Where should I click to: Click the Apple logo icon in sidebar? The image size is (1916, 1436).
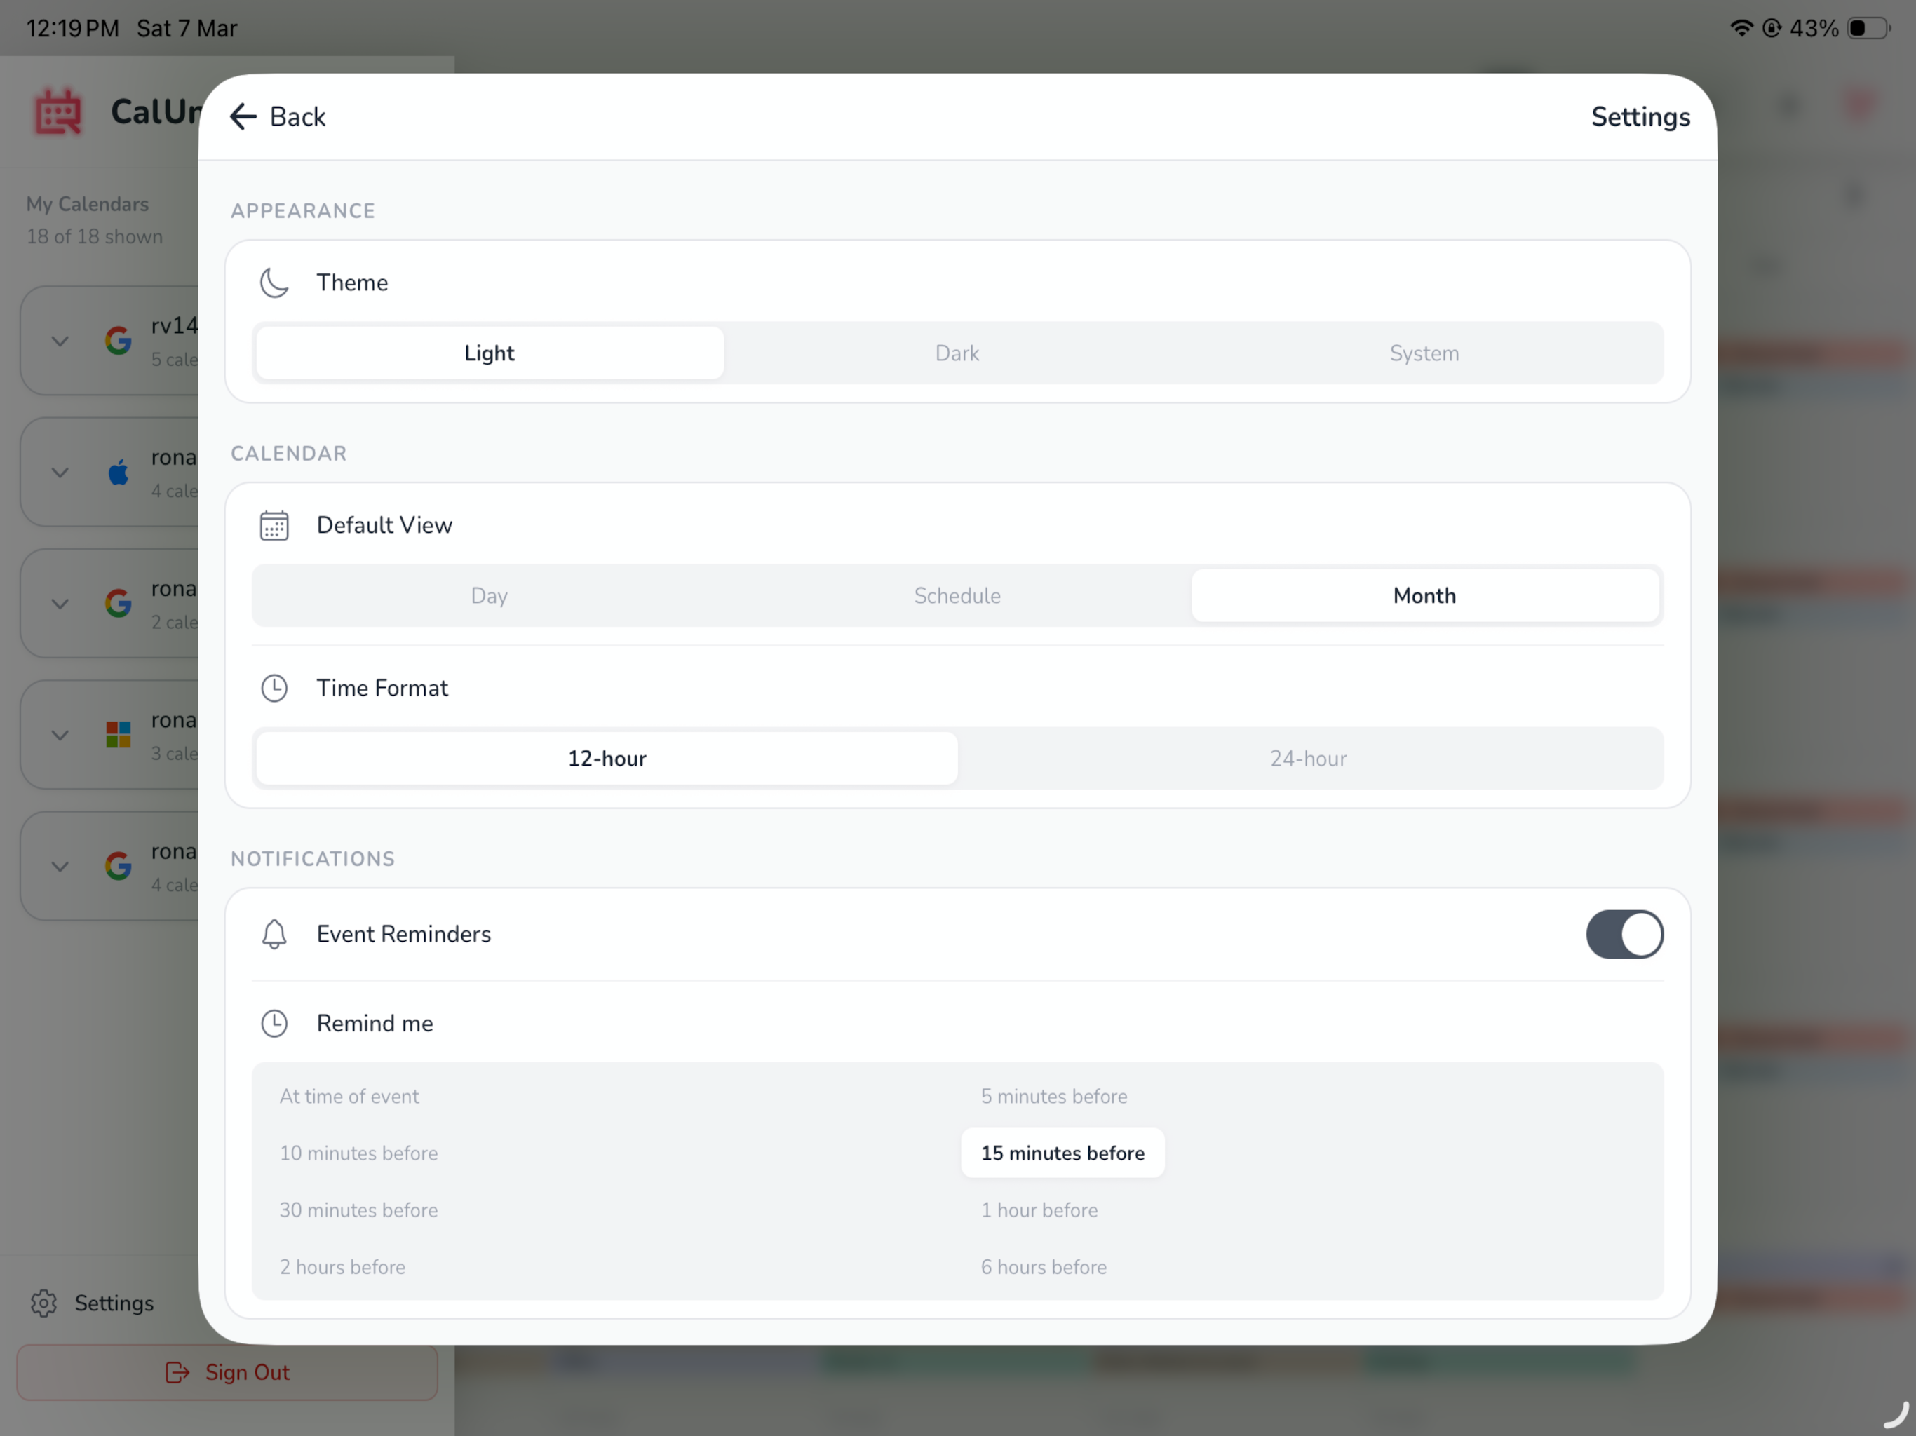tap(119, 472)
